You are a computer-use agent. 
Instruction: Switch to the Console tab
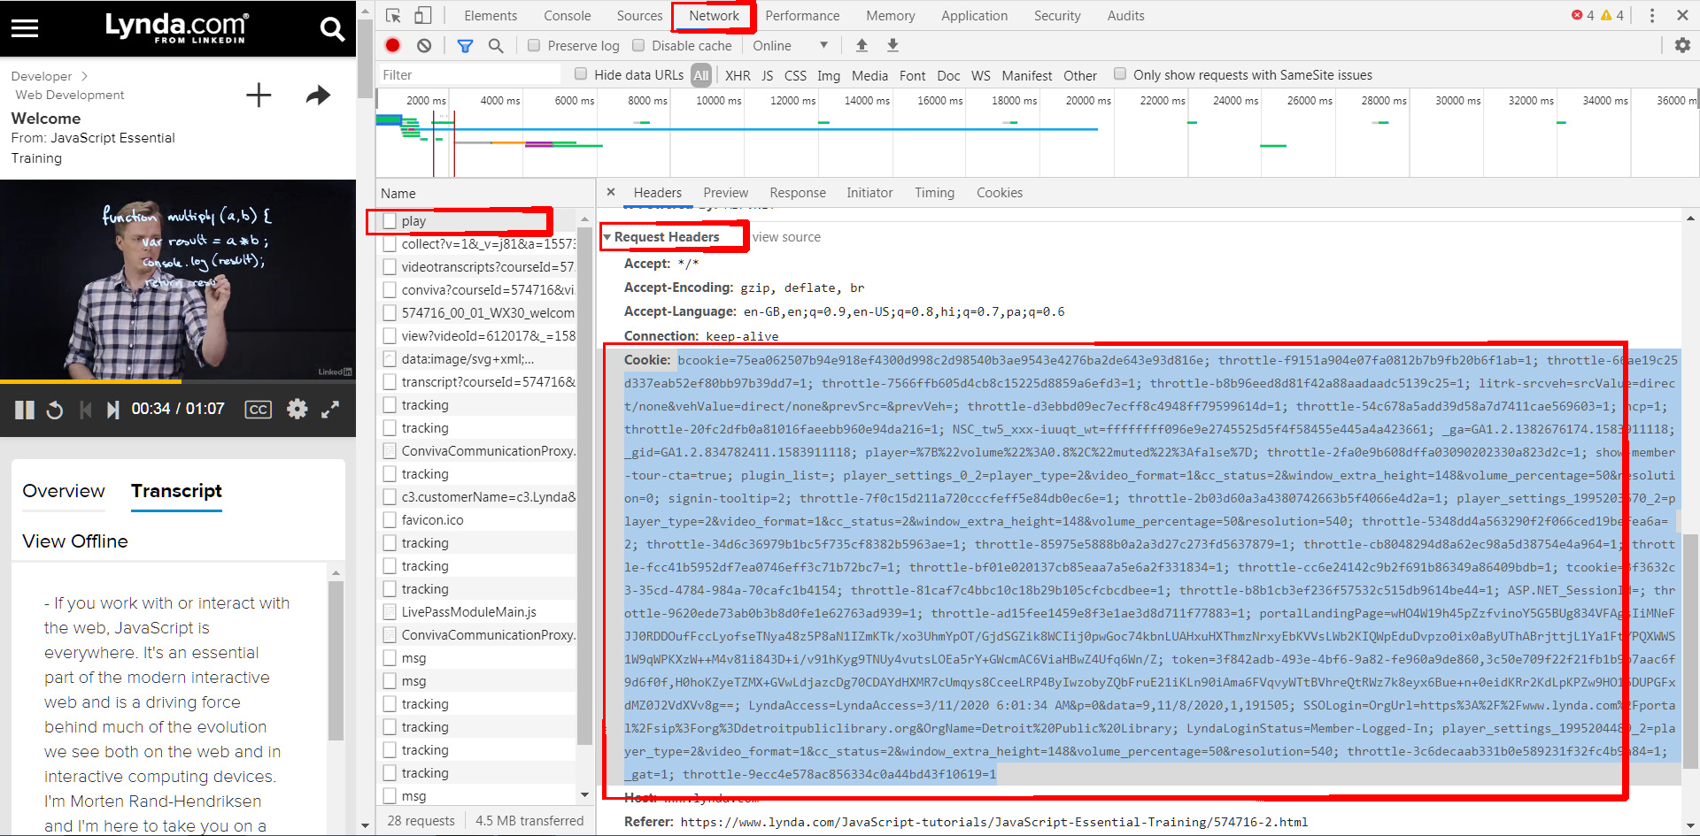point(567,16)
